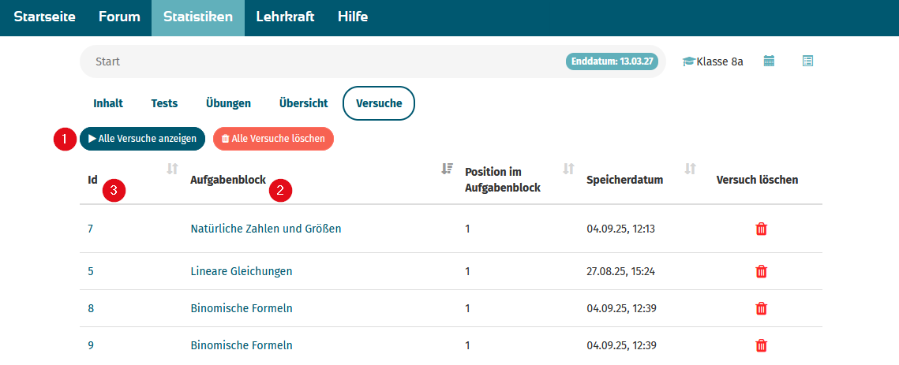Screen dimensions: 899x365
Task: Open the calendar icon next to Klasse 8a
Action: (769, 61)
